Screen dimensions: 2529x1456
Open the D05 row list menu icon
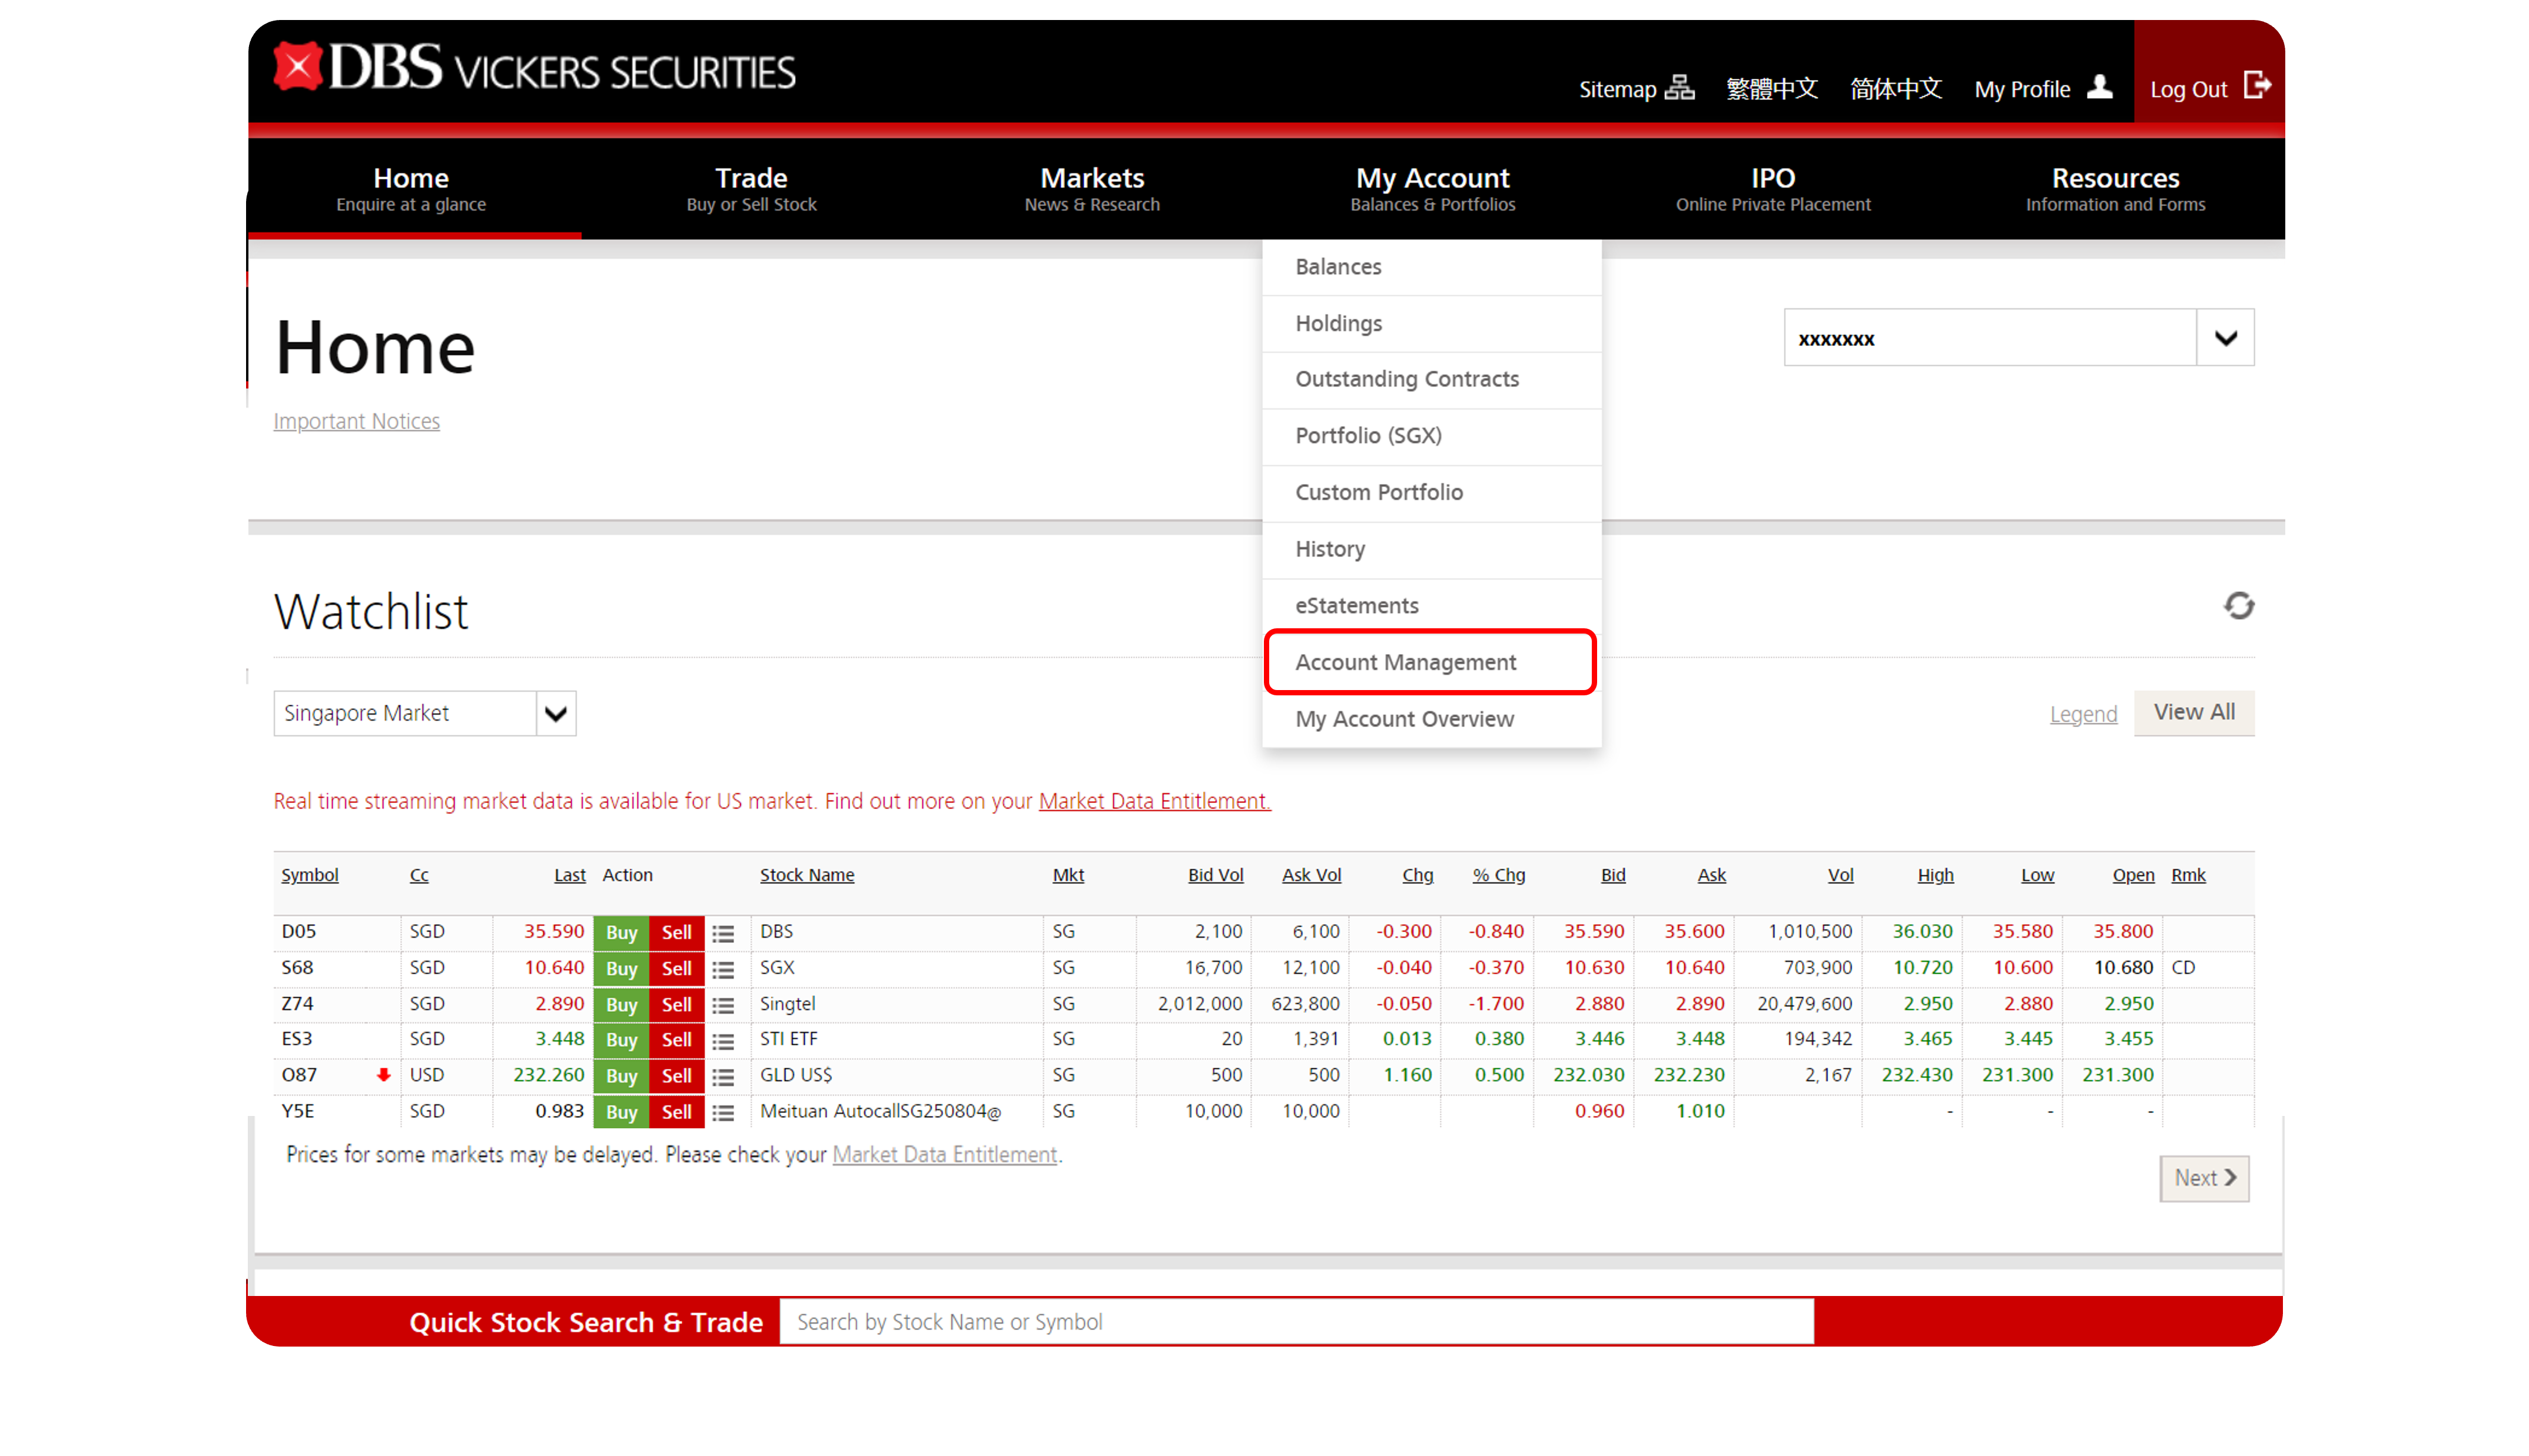pos(723,933)
